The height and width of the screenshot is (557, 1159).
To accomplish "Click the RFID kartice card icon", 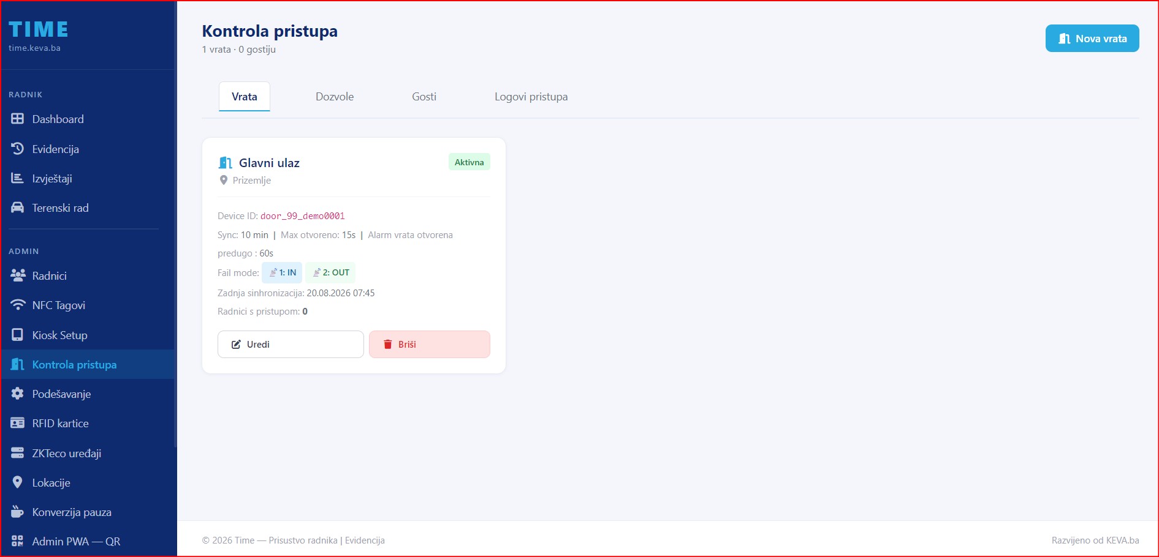I will 17,423.
